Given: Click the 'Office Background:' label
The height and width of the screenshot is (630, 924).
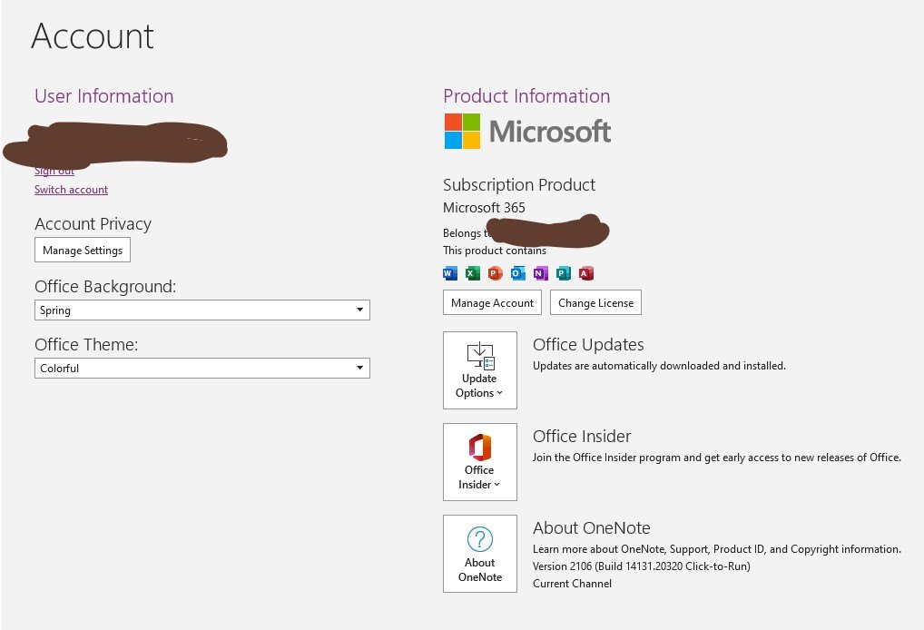Looking at the screenshot, I should click(x=105, y=287).
